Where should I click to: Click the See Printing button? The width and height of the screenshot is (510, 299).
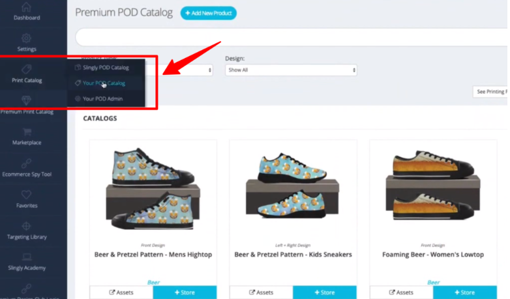[x=490, y=92]
